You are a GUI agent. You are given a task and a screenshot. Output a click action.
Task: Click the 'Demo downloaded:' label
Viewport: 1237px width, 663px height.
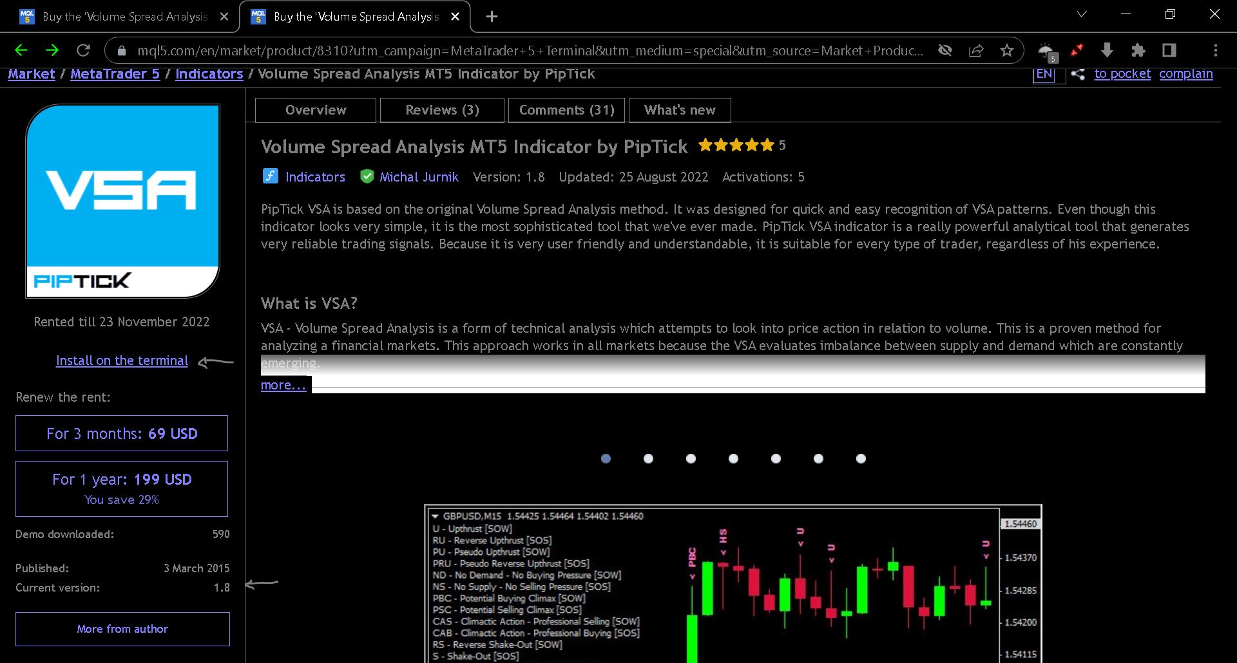point(64,534)
